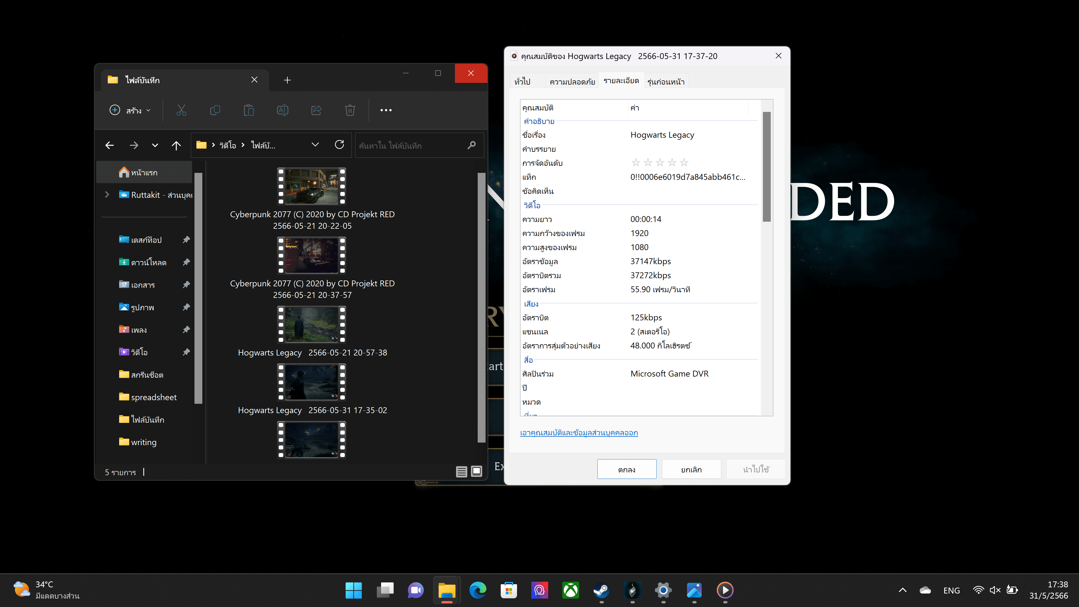Open the Xbox app from taskbar

point(570,590)
